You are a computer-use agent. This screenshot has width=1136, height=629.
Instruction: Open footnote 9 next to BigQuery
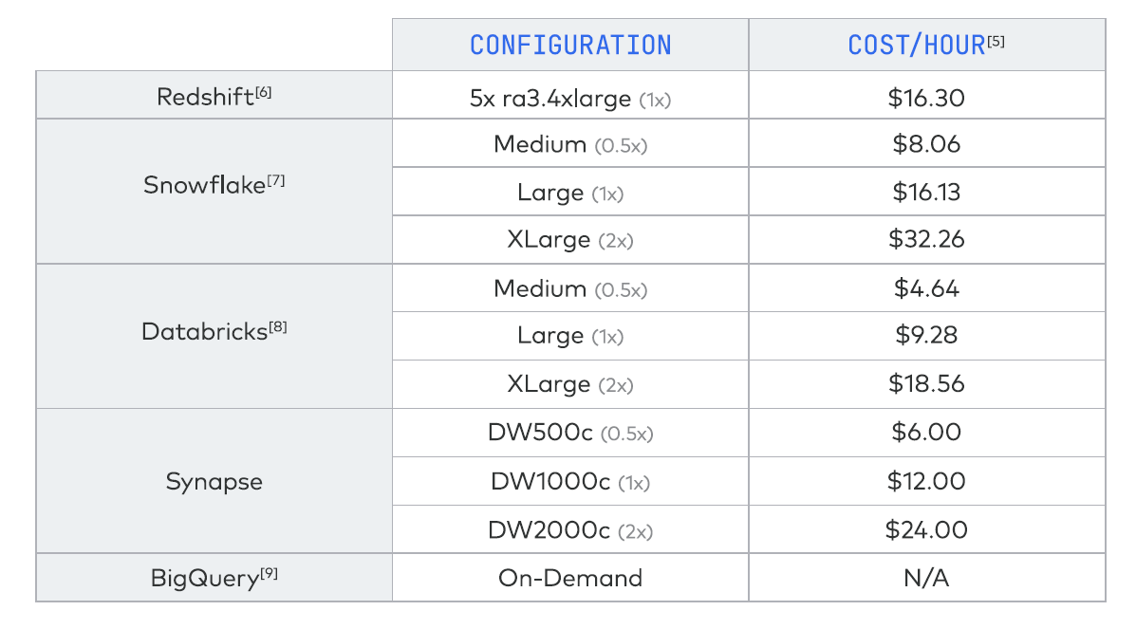pyautogui.click(x=269, y=573)
